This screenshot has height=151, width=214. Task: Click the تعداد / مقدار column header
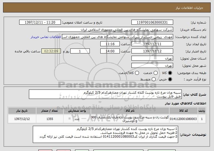[x=50, y=111]
